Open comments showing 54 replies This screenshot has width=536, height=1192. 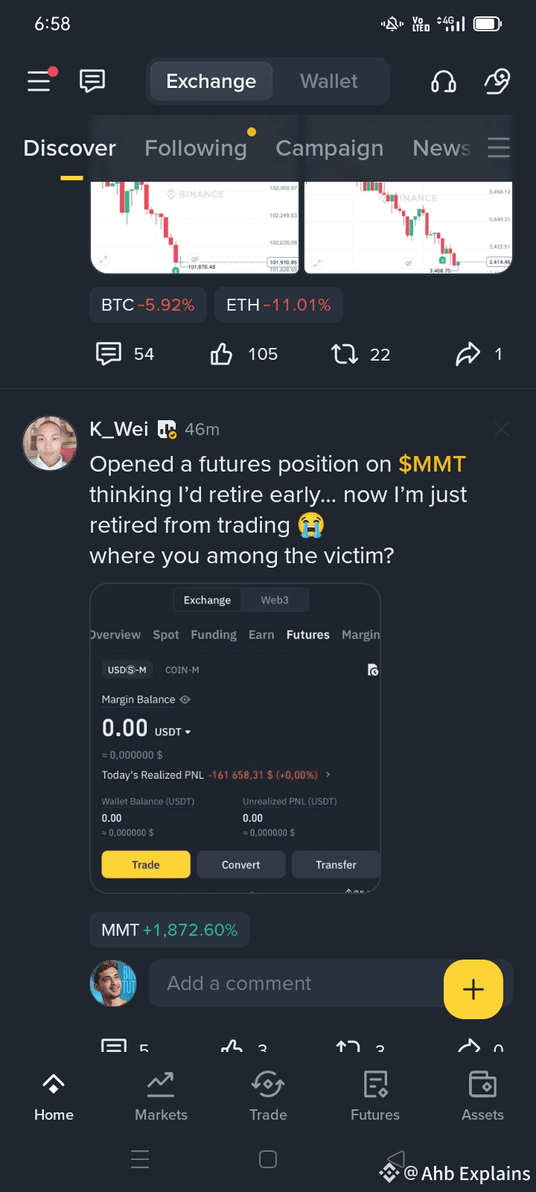tap(109, 354)
